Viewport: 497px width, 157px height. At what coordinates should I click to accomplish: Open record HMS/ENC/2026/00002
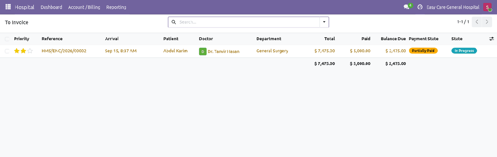tap(64, 51)
